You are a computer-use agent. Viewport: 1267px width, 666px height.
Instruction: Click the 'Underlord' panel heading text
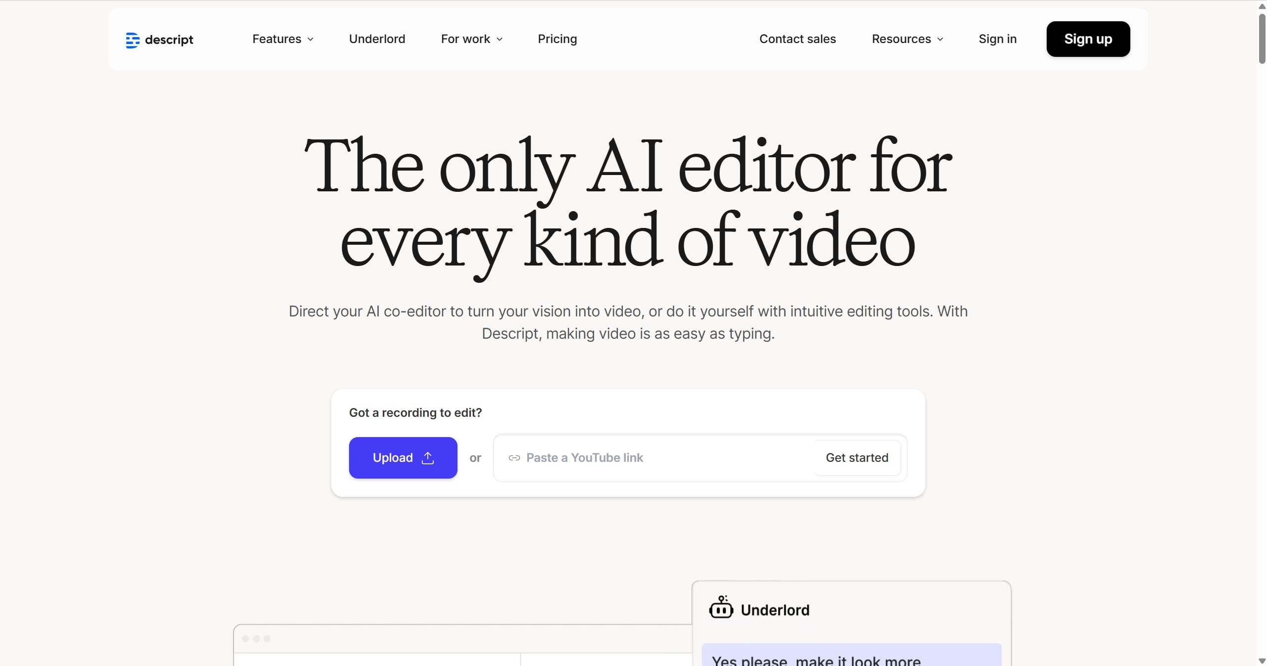775,610
